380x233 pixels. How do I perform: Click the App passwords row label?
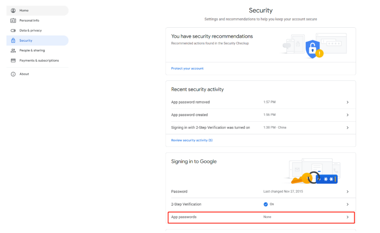tap(184, 217)
